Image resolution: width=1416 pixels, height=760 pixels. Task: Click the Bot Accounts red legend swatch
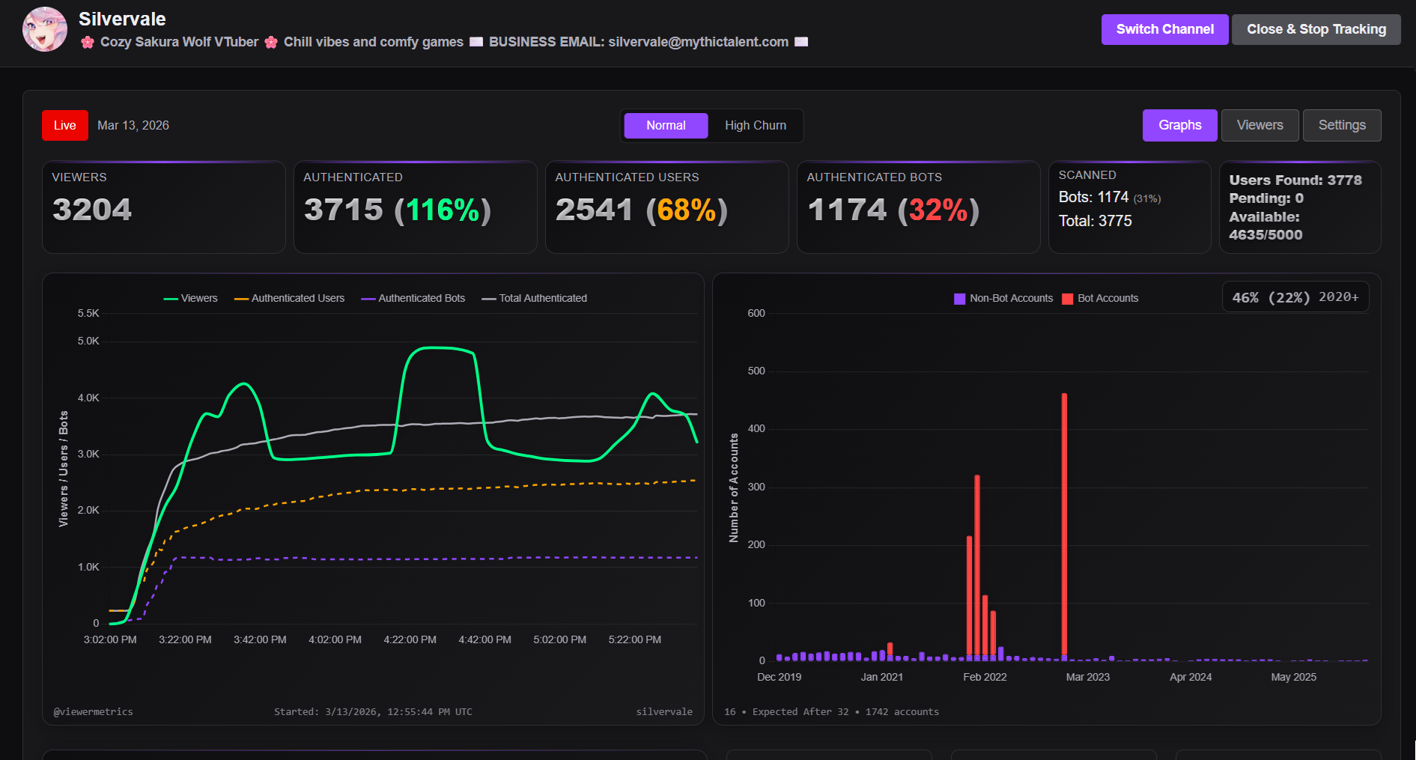pyautogui.click(x=1067, y=299)
